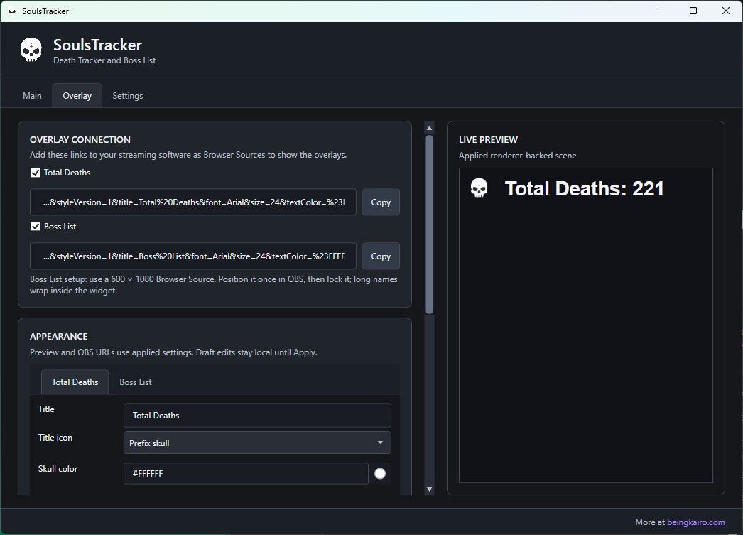
Task: Minimize the SoulsTracker window
Action: pyautogui.click(x=661, y=11)
